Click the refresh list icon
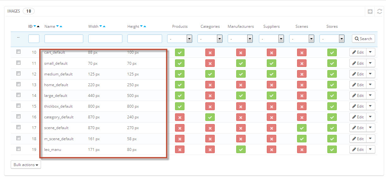386x179 pixels. (x=380, y=11)
